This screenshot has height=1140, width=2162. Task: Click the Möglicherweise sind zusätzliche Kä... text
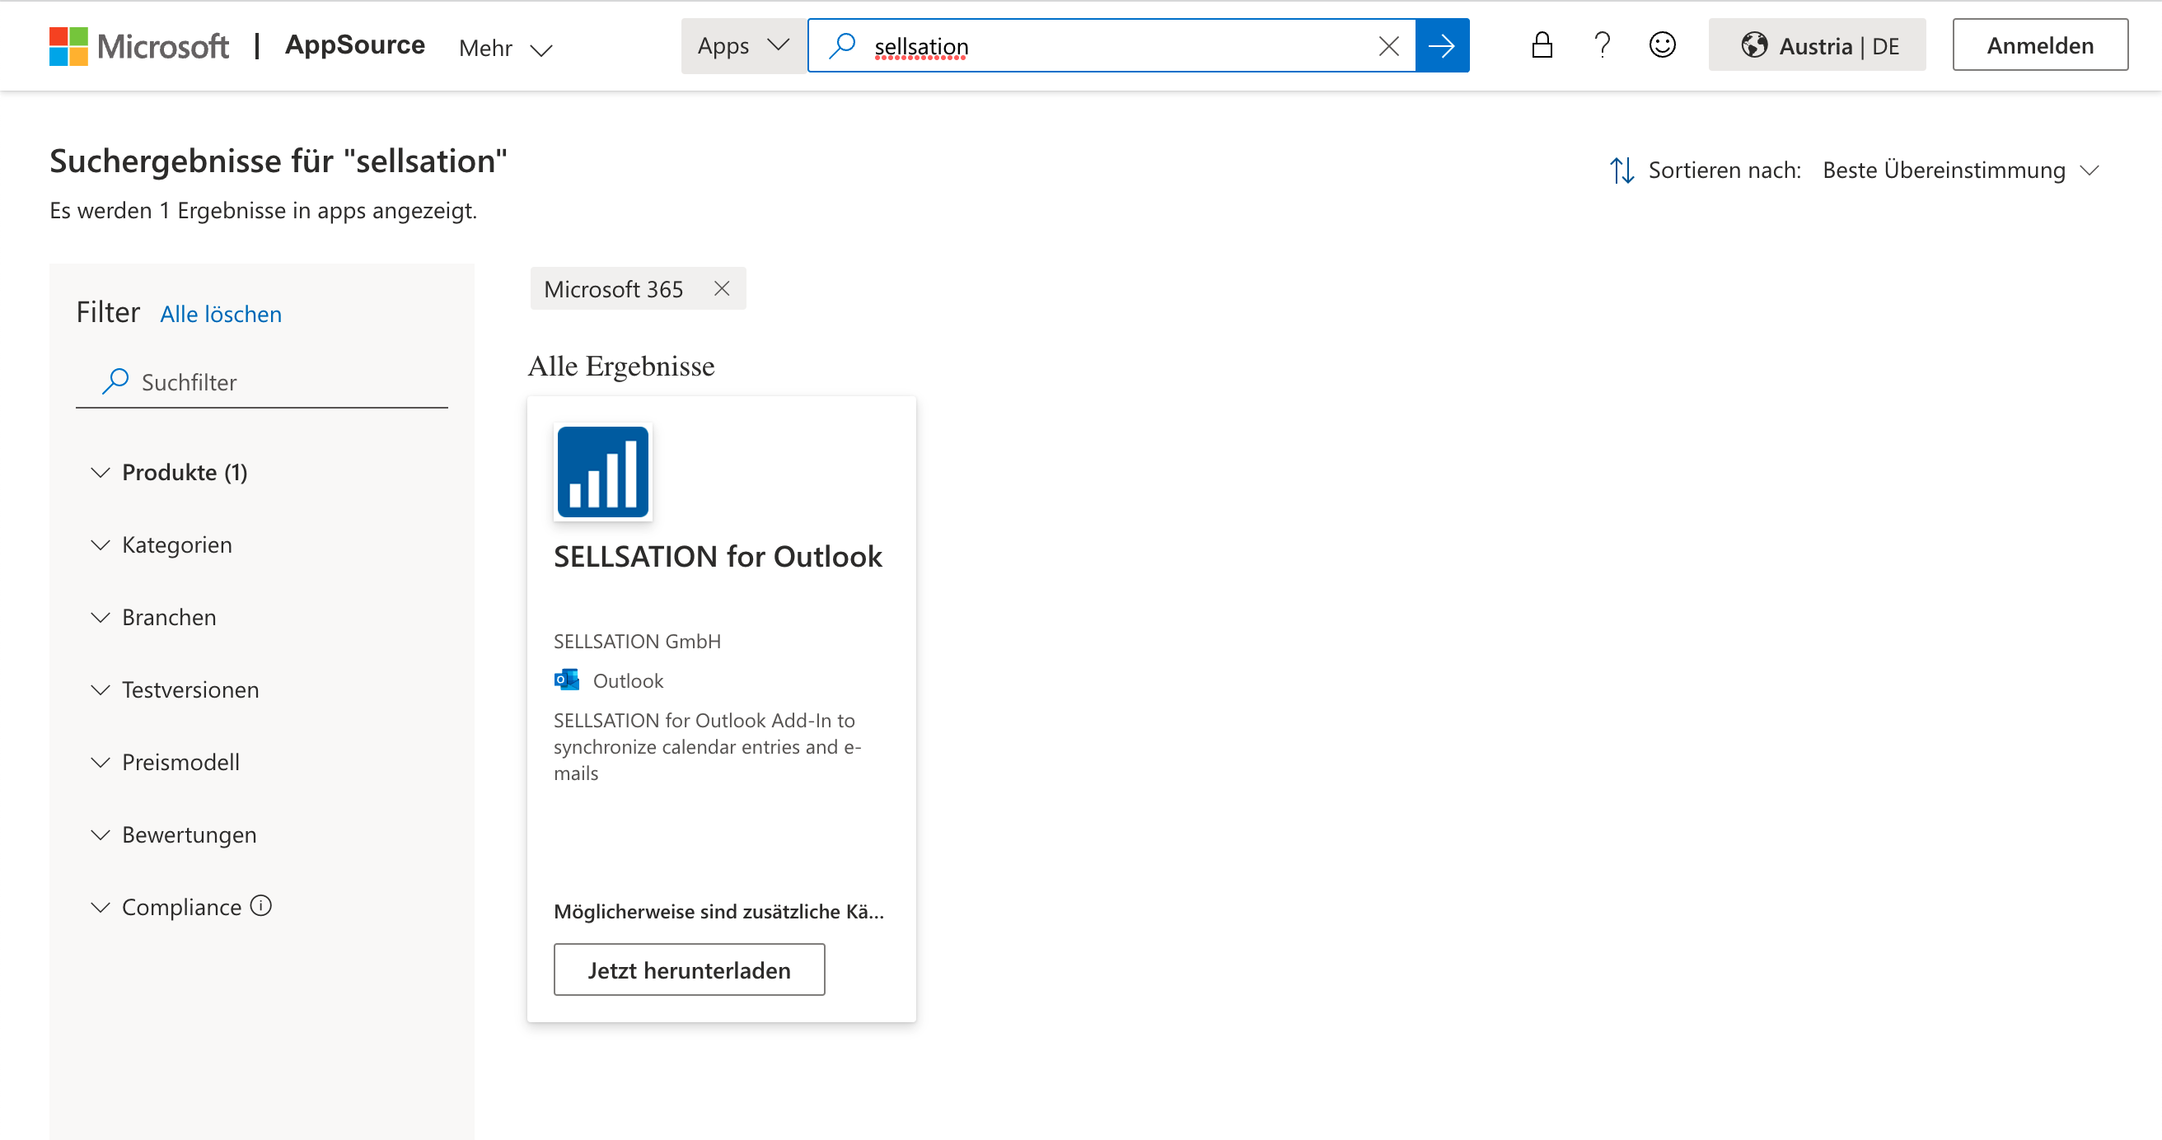click(x=718, y=912)
